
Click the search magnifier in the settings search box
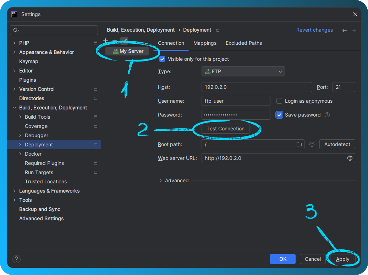(x=16, y=30)
